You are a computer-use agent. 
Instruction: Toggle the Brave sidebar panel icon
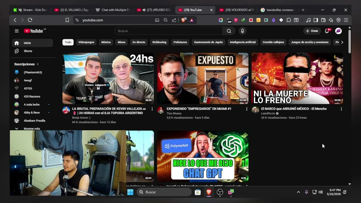pos(316,20)
